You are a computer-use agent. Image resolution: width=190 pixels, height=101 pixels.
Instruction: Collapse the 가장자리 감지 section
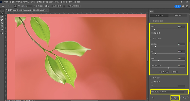coord(151,21)
